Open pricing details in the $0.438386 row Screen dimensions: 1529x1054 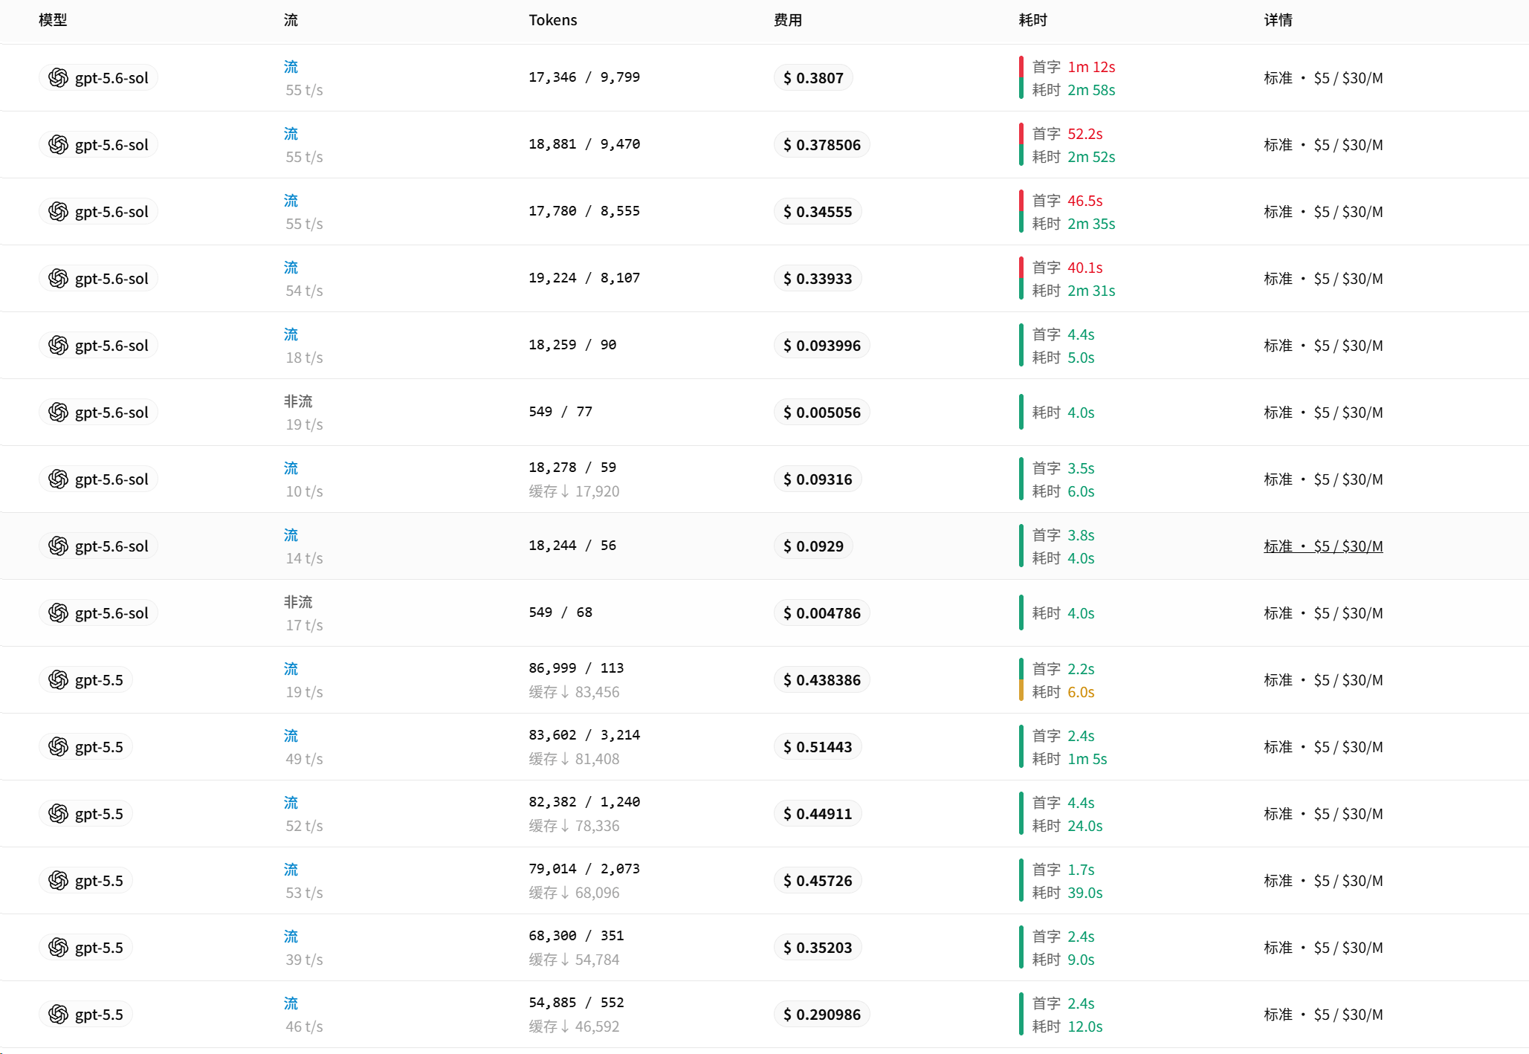click(1323, 680)
